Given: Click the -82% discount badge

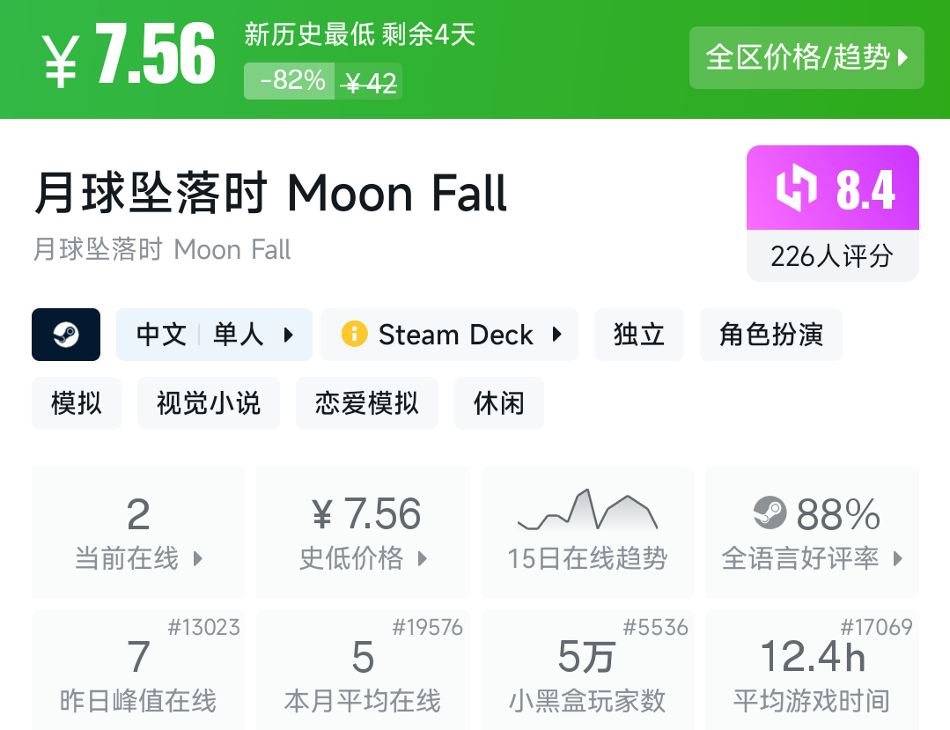Looking at the screenshot, I should (x=290, y=81).
